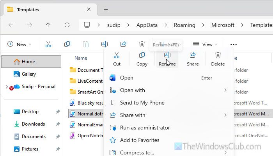Select the Document T folder
273x156 pixels.
[x=86, y=70]
